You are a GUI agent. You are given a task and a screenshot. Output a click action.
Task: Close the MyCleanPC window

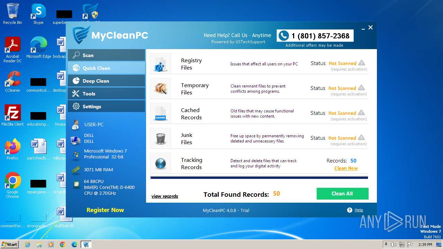[371, 27]
